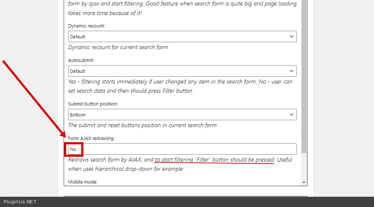374x207 pixels.
Task: Click the "Dynamic recount for current search form" description
Action: coord(118,47)
